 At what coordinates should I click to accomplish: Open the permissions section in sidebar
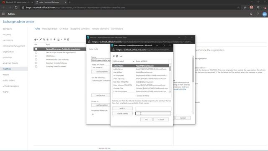[x=8, y=40]
